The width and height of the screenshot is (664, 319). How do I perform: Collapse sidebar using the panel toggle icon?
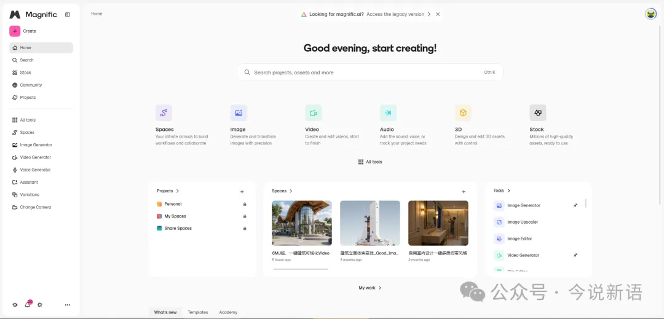tap(68, 15)
